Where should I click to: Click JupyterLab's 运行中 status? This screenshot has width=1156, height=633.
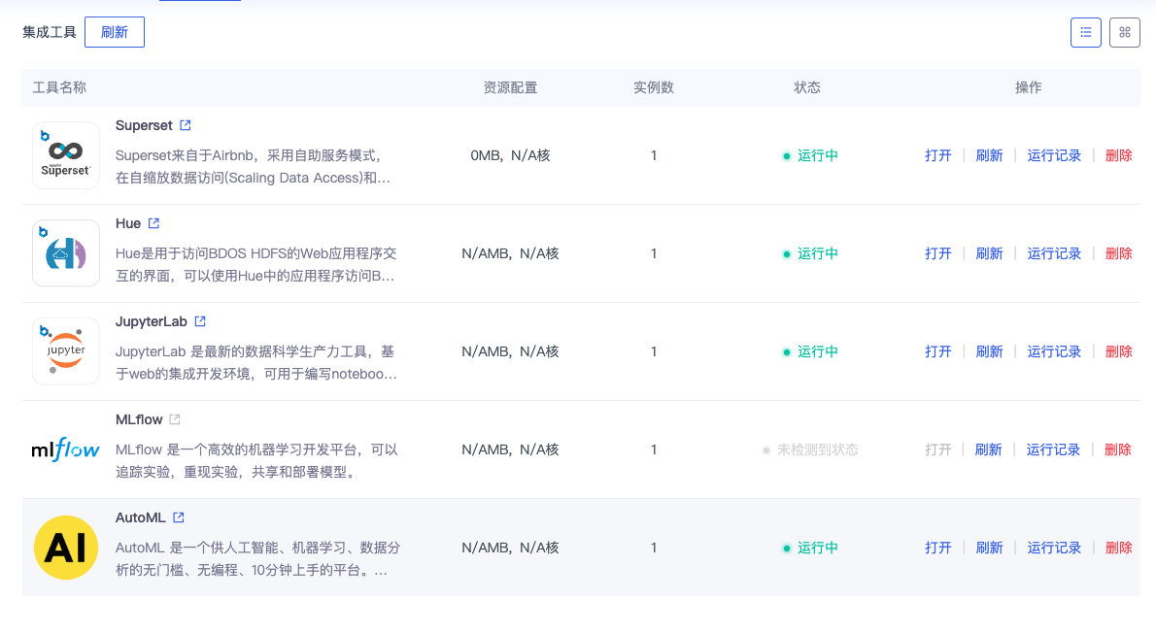tap(810, 351)
